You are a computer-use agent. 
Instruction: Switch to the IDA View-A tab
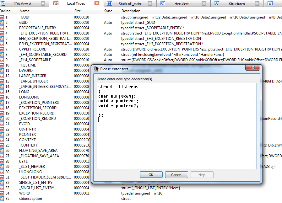[x=22, y=4]
